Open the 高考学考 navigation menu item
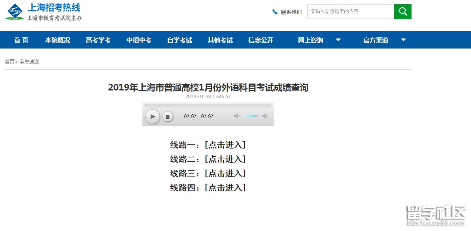 98,40
